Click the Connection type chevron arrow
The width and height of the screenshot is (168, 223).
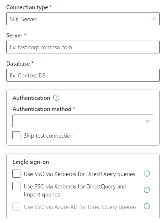[153, 19]
